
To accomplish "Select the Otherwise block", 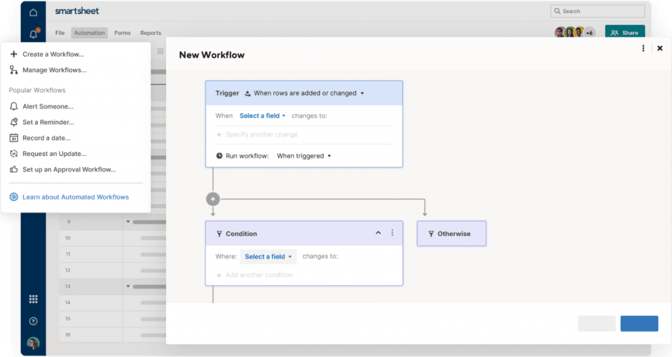I will (x=451, y=234).
